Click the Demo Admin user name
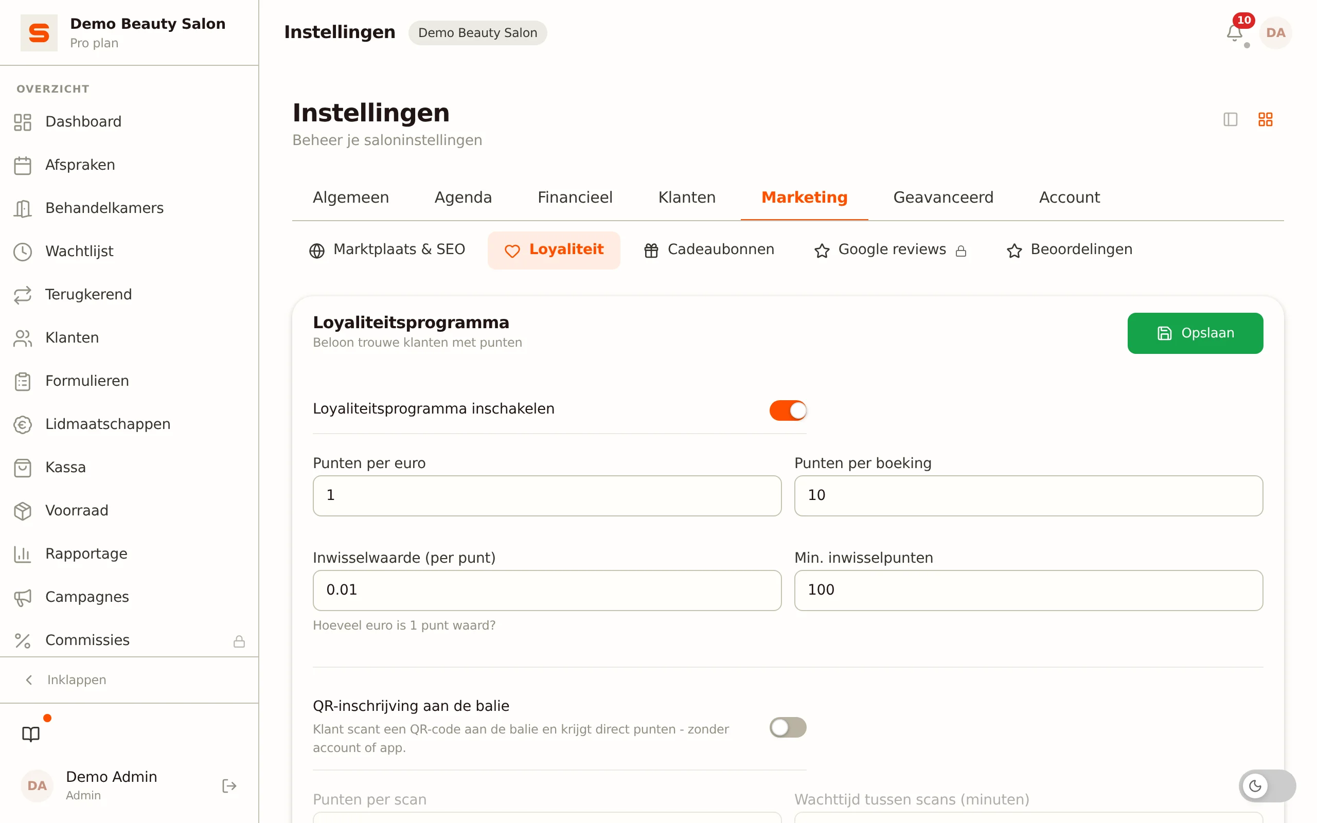1317x823 pixels. click(112, 777)
